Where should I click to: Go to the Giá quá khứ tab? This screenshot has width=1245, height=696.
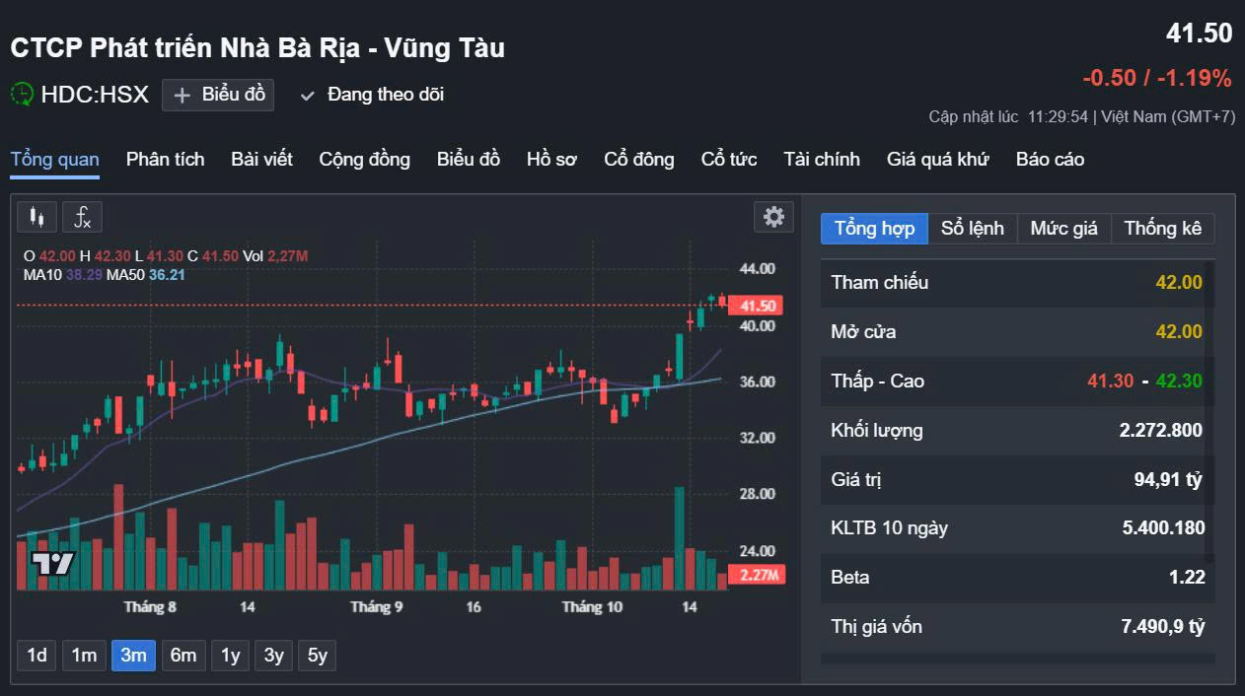click(x=937, y=160)
